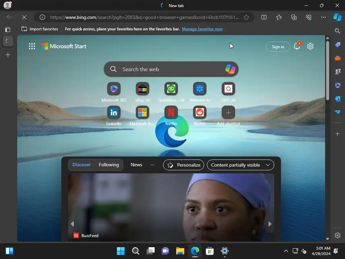Open Windows Start menu button
The height and width of the screenshot is (259, 345).
click(121, 251)
